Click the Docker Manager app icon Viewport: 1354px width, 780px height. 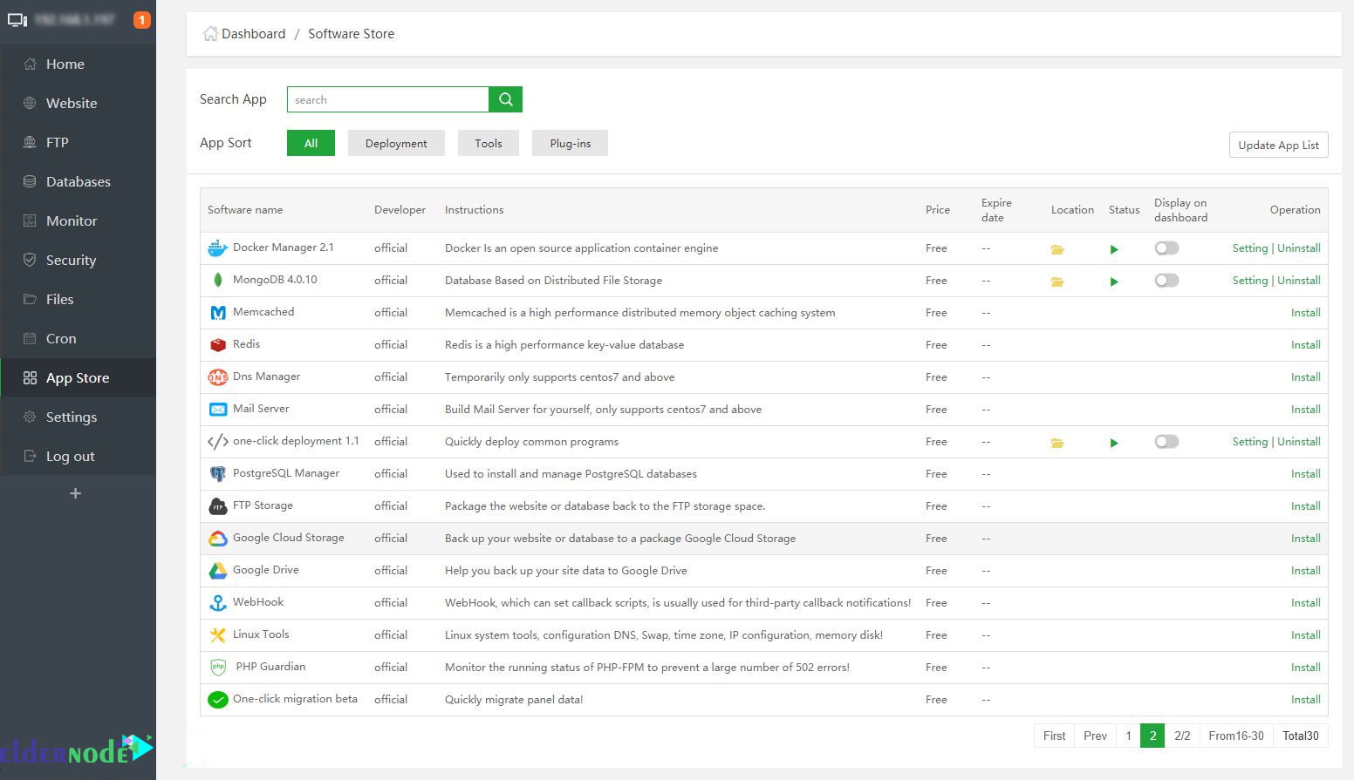(x=217, y=248)
